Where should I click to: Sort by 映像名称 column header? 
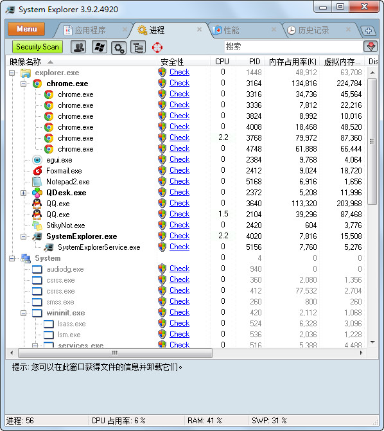[x=82, y=62]
